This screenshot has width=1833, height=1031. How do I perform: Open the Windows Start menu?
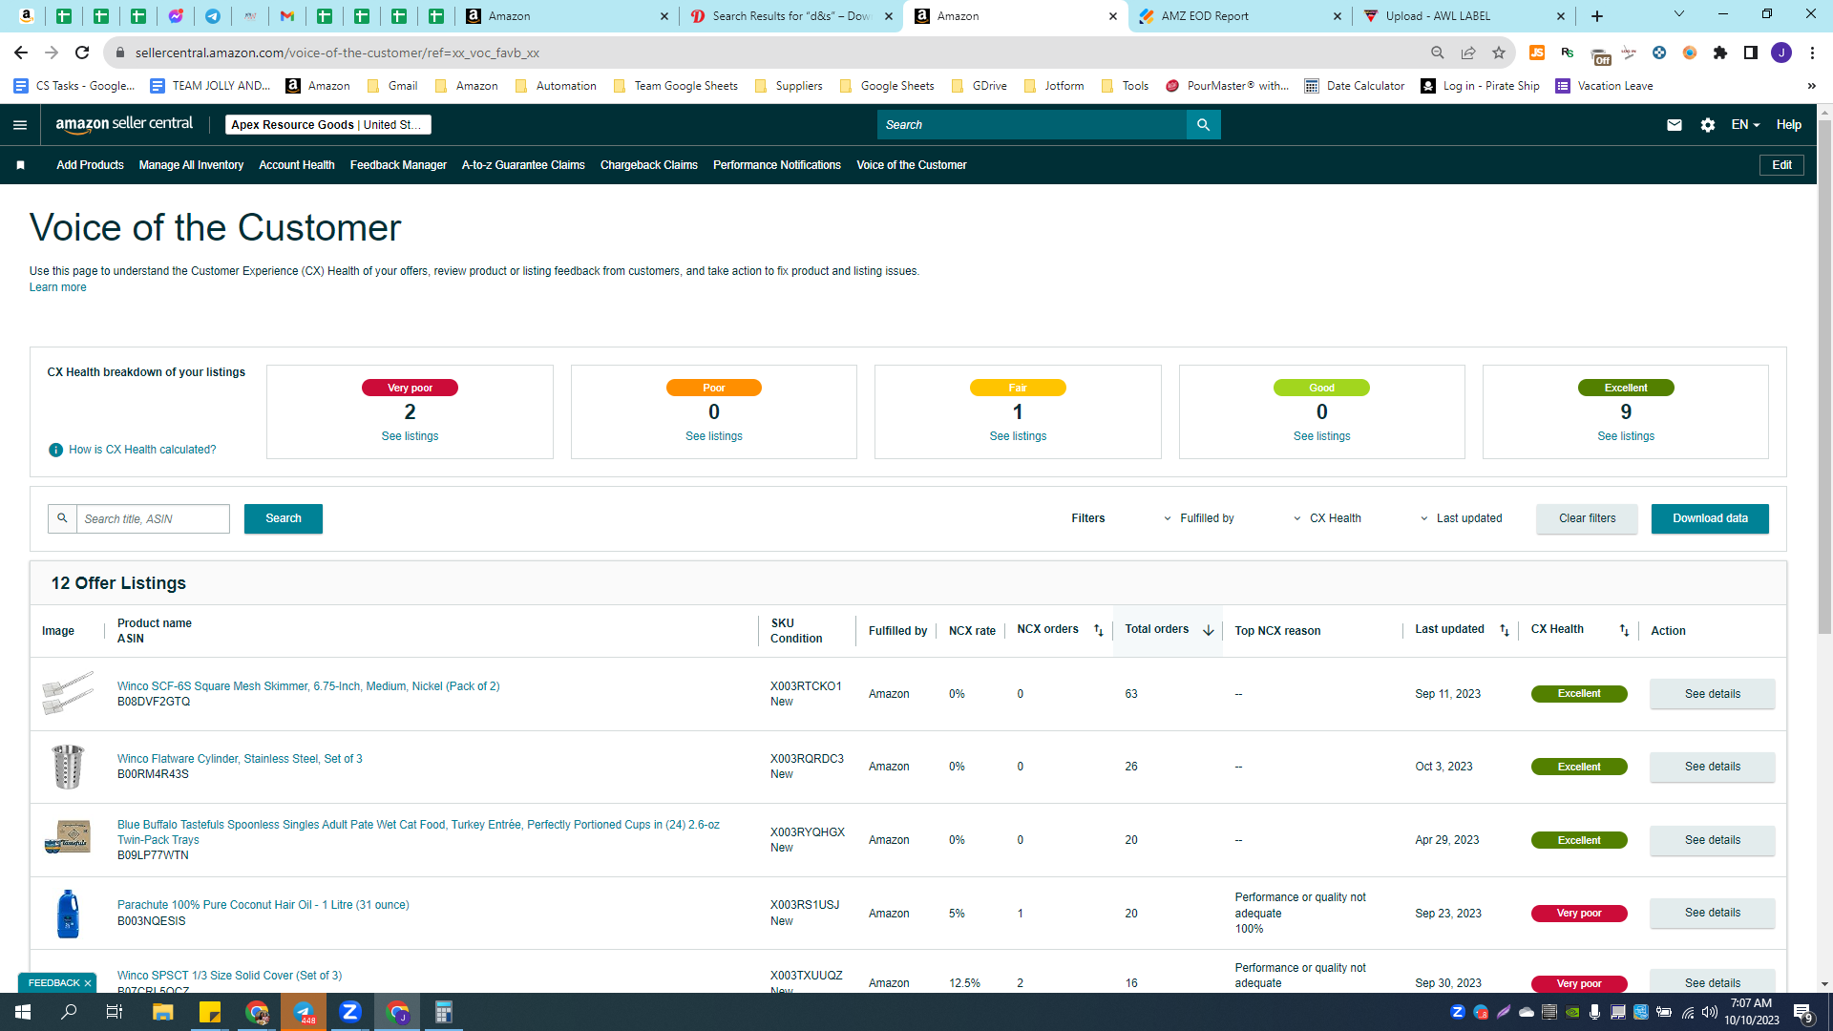pos(23,1012)
